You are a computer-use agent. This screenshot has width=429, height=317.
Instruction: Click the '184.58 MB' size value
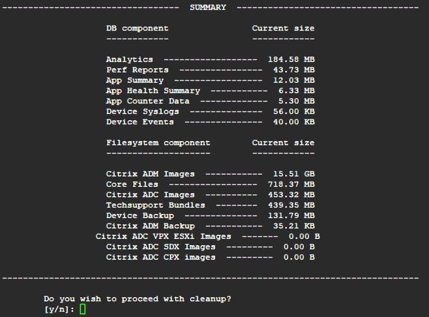(291, 59)
